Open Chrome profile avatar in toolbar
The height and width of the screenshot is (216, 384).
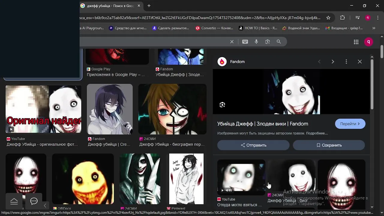pyautogui.click(x=367, y=18)
